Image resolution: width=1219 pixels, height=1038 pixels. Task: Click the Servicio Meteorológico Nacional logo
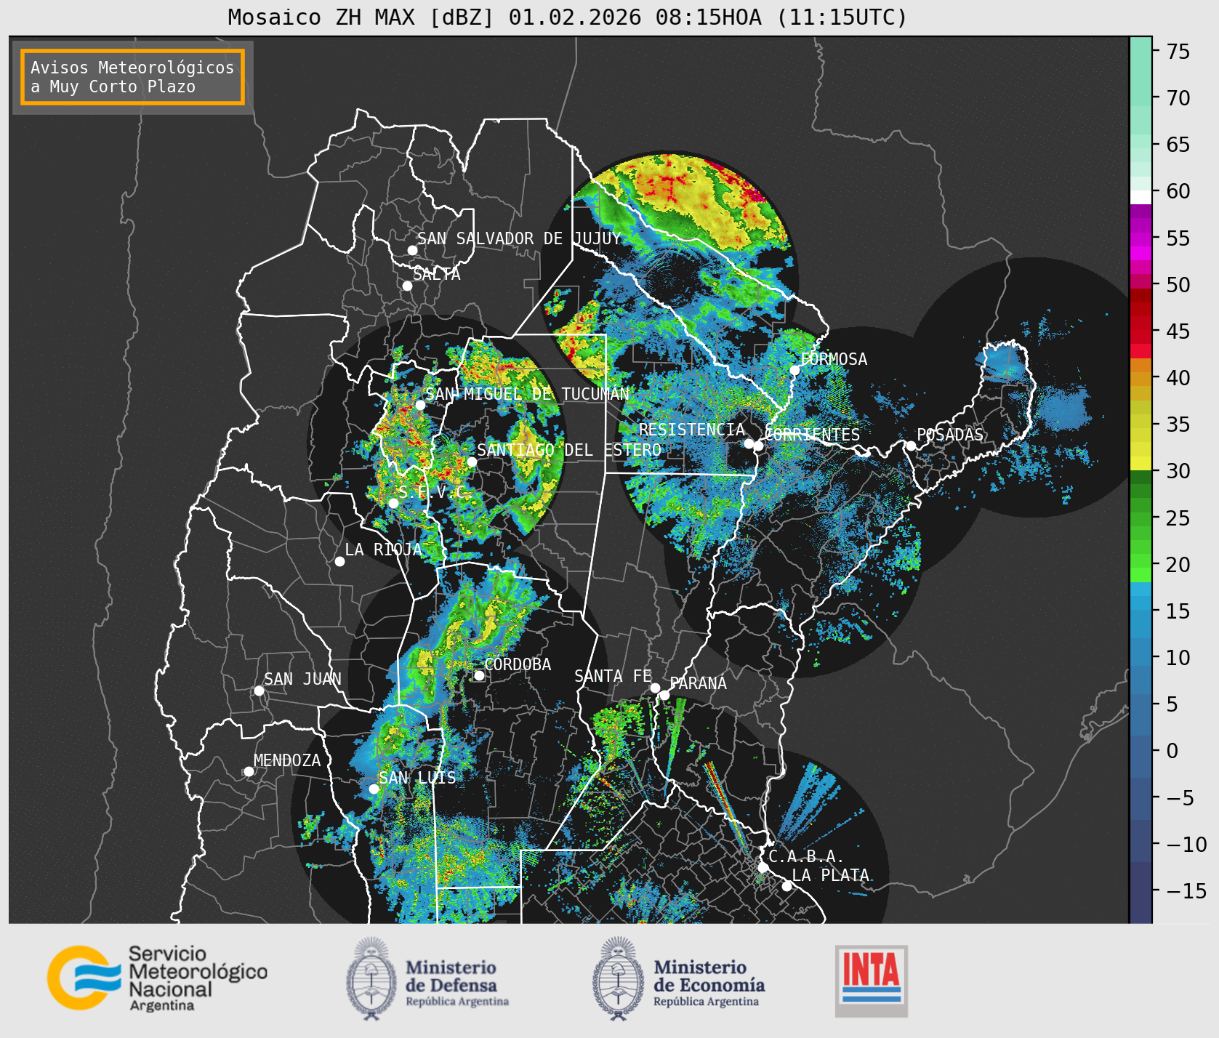157,978
